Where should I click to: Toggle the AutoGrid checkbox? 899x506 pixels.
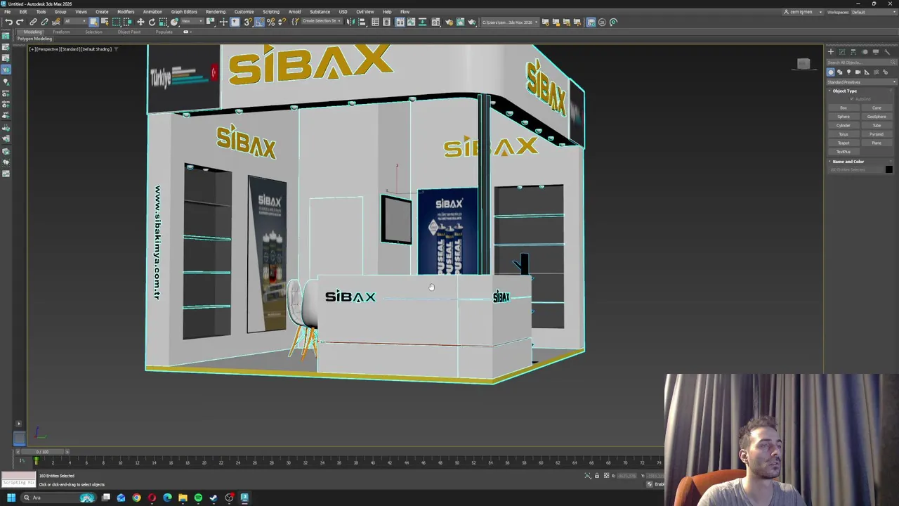(852, 98)
